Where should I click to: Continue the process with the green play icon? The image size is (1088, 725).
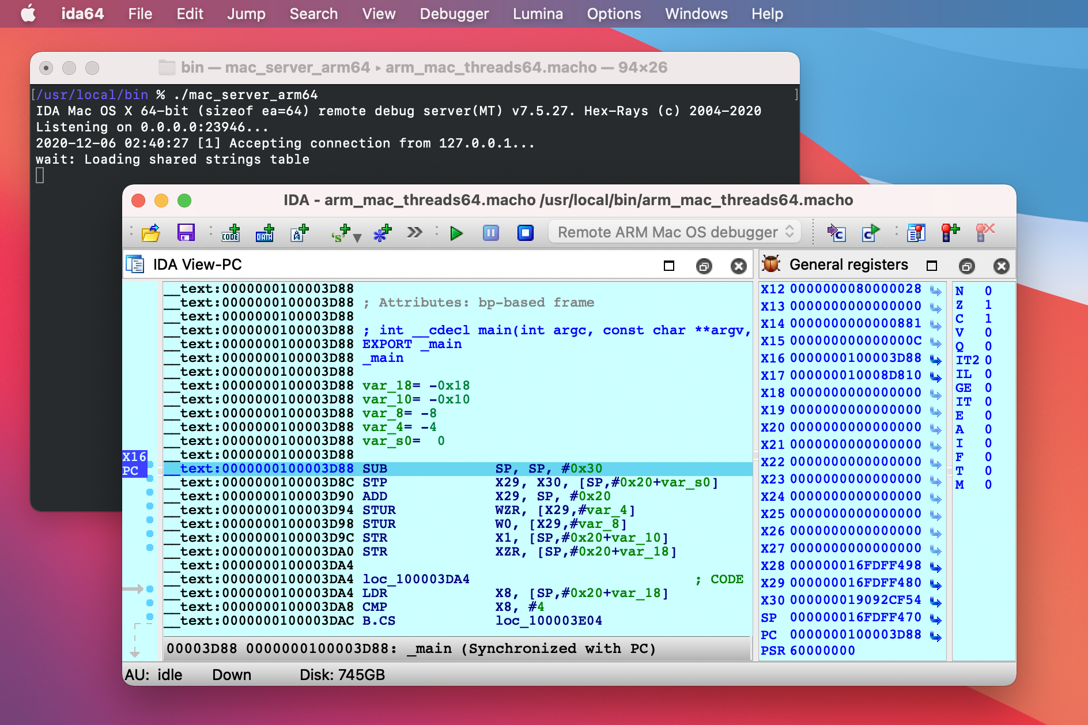[456, 233]
